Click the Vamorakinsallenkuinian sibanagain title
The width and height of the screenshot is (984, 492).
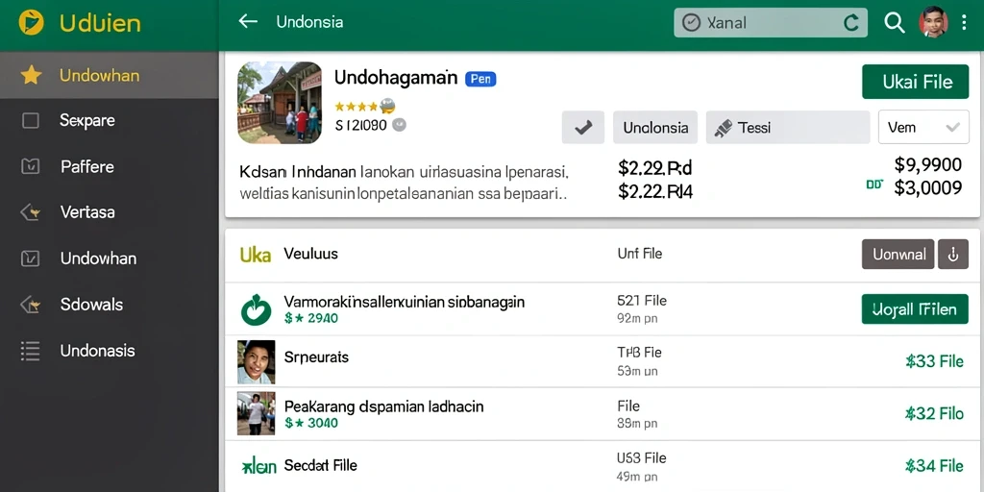405,302
